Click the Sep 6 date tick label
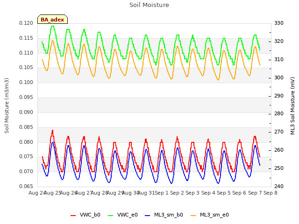The image size is (299, 224). (x=239, y=193)
